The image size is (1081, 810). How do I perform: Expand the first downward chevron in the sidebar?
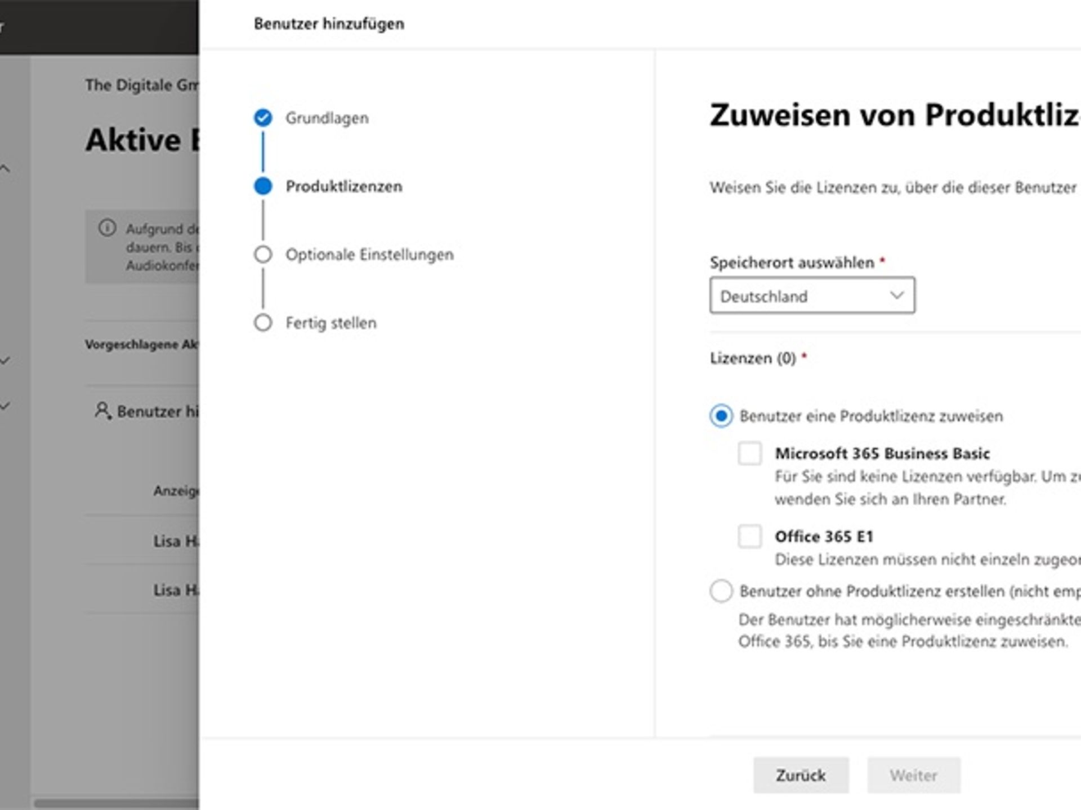[6, 358]
